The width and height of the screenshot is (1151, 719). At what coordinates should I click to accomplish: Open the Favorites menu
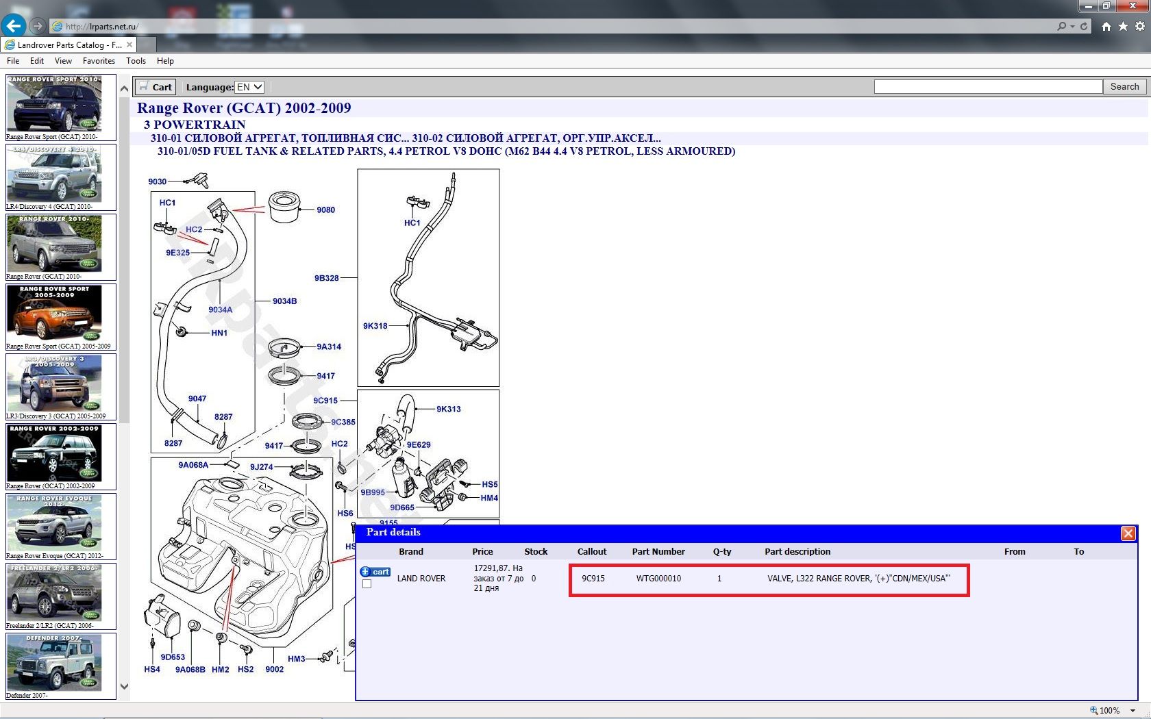coord(99,61)
